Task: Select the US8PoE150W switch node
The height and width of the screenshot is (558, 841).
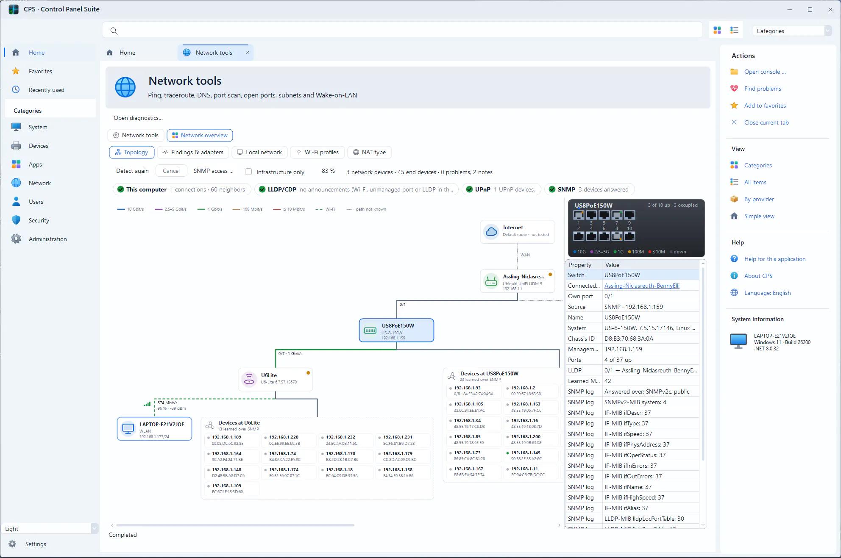Action: pyautogui.click(x=396, y=330)
